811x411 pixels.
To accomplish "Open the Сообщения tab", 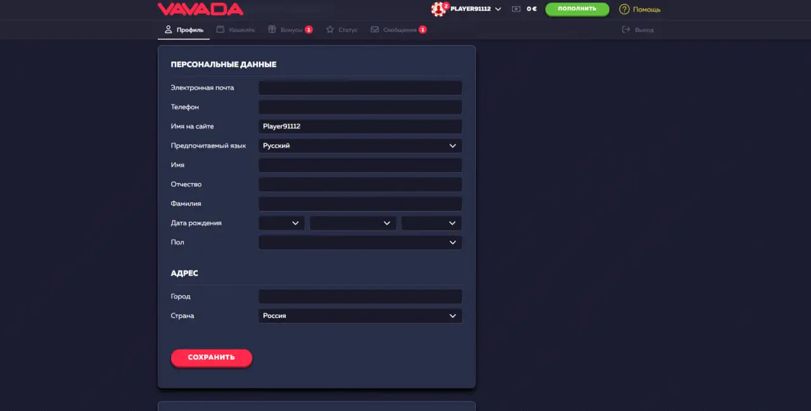I will click(399, 29).
